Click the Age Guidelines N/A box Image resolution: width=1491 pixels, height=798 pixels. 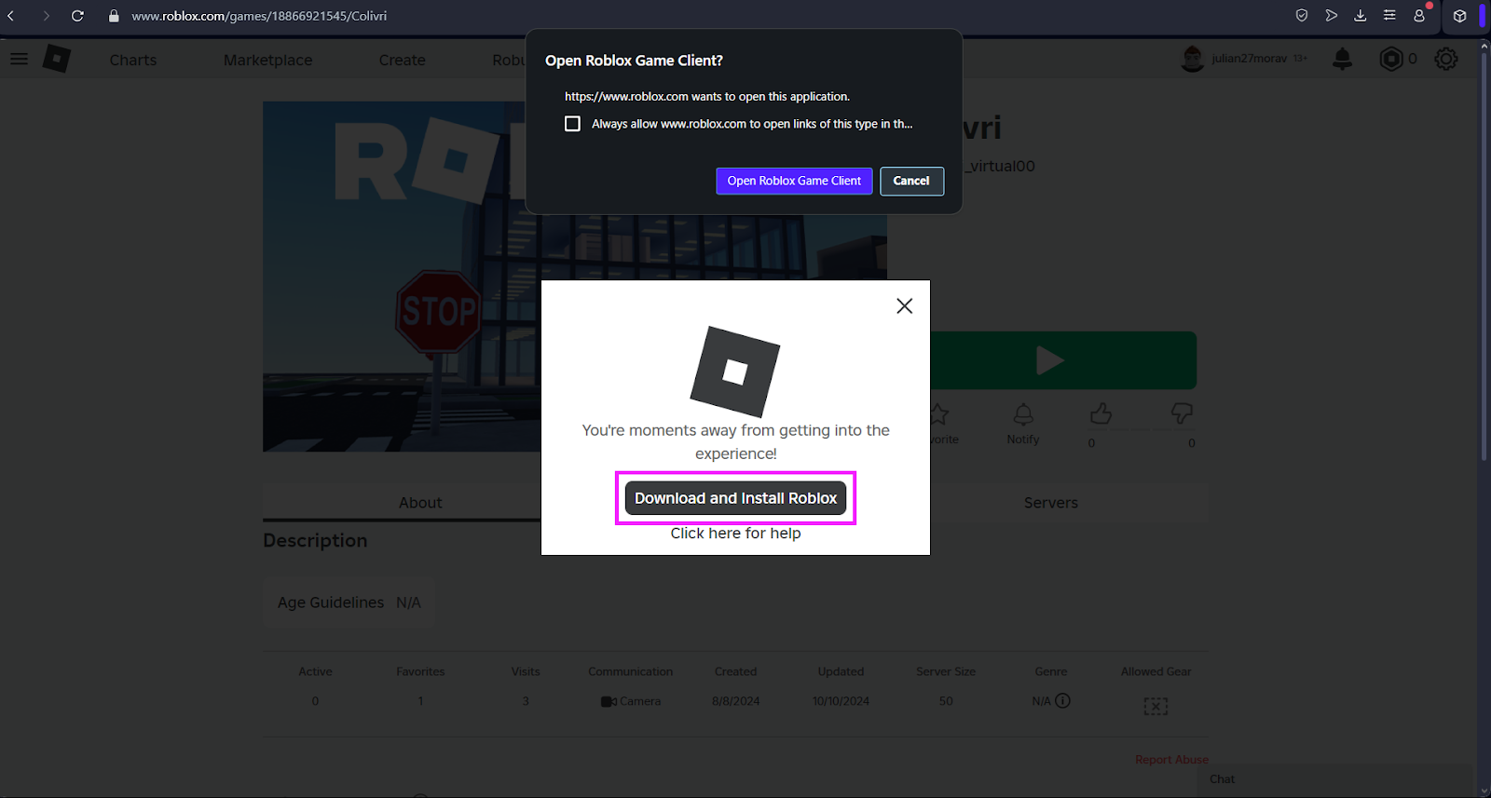349,602
